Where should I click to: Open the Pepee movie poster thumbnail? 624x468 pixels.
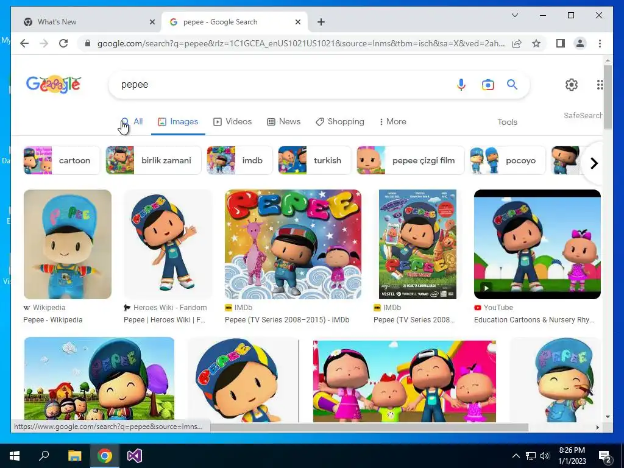[x=417, y=244]
